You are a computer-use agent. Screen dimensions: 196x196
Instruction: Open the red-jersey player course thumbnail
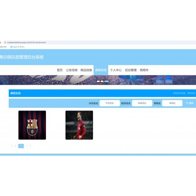(x=79, y=125)
